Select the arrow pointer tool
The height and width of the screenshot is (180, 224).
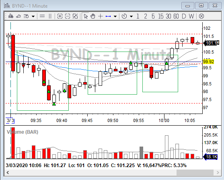click(x=86, y=16)
